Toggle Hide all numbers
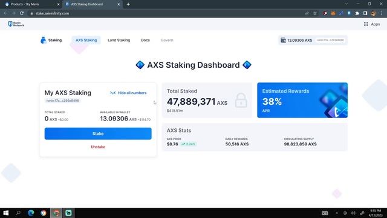The image size is (387, 218). pos(128,93)
